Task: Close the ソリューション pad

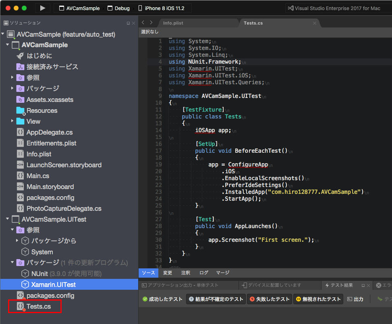Action: [133, 23]
